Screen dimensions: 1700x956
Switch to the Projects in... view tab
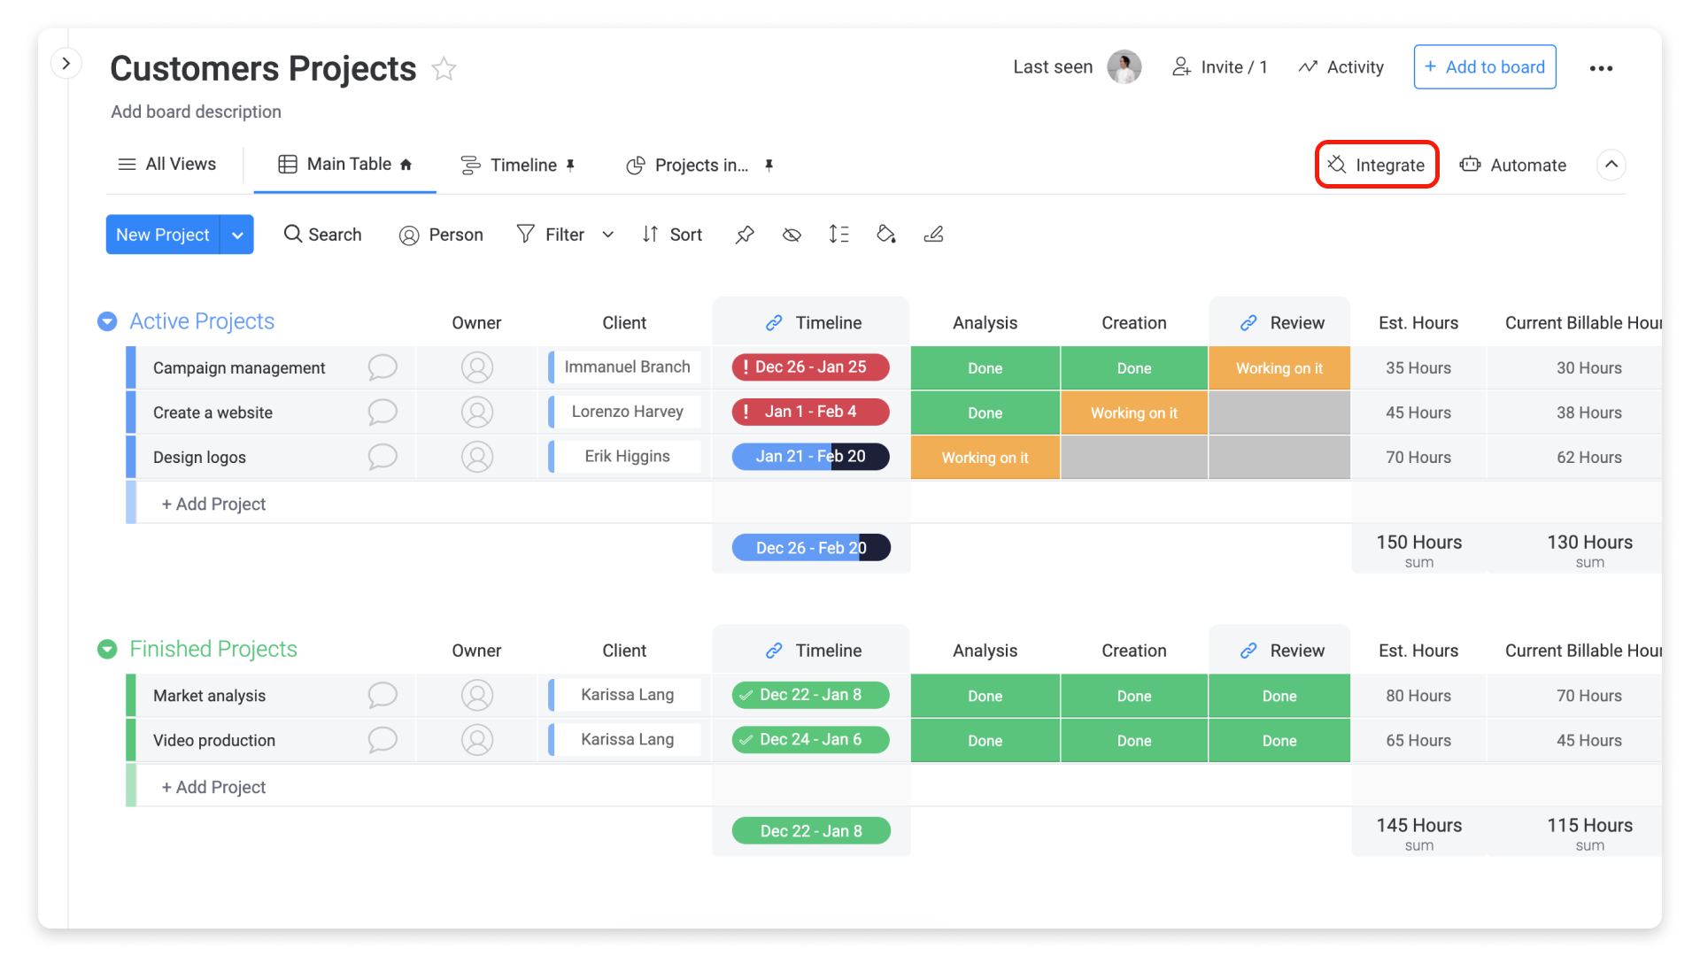(702, 165)
